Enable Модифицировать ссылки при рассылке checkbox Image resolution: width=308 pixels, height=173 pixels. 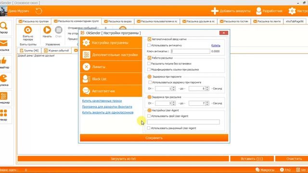(x=149, y=69)
